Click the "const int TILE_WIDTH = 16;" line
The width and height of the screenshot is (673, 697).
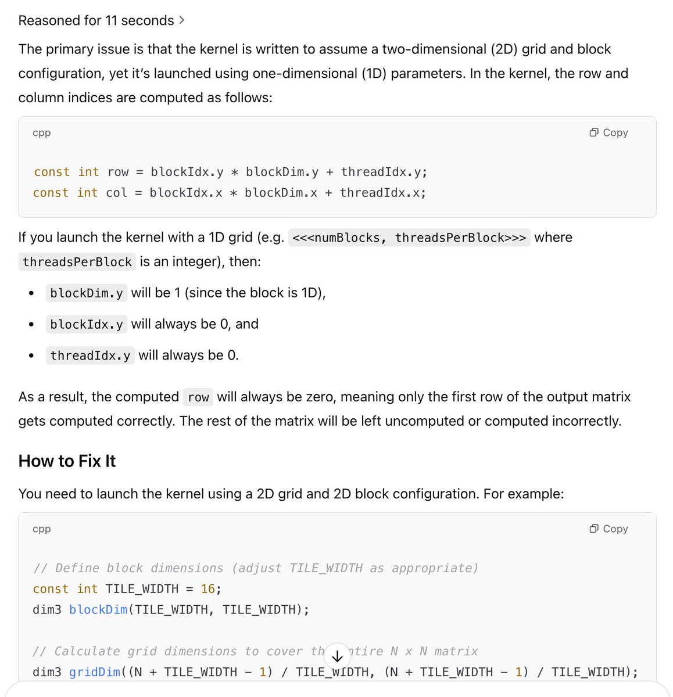click(127, 589)
